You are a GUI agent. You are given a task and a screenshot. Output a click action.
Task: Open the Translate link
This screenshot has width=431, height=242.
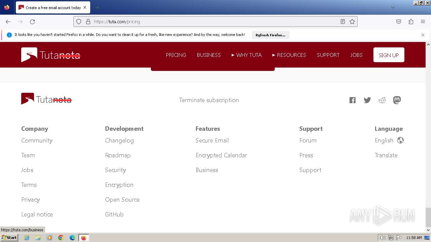(x=386, y=155)
